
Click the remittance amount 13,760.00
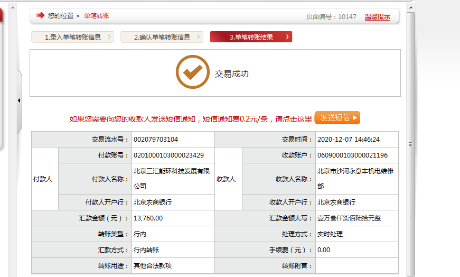(148, 218)
